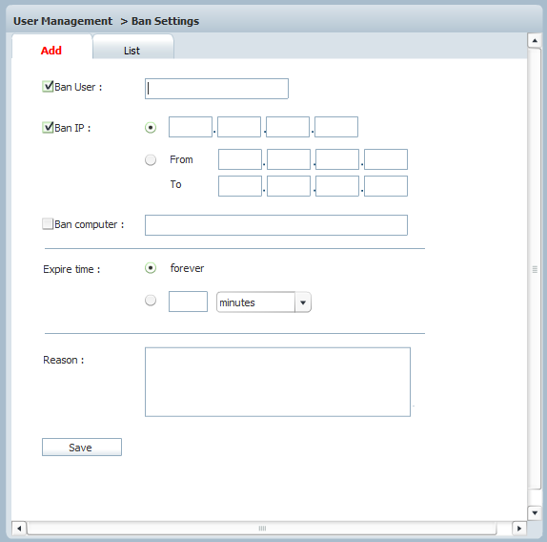This screenshot has width=547, height=542.
Task: Click the scroll left arrow icon
Action: 19,529
